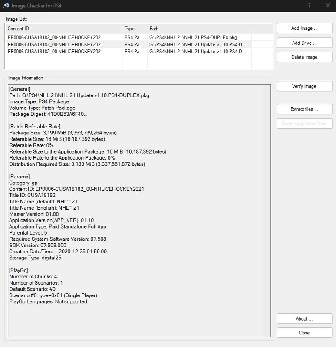Click the Application Version(APP_VER): 01.10 line
The height and width of the screenshot is (347, 336).
[x=51, y=220]
